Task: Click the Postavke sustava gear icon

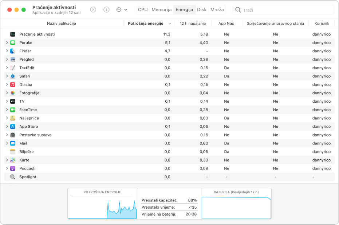Action: coord(13,135)
